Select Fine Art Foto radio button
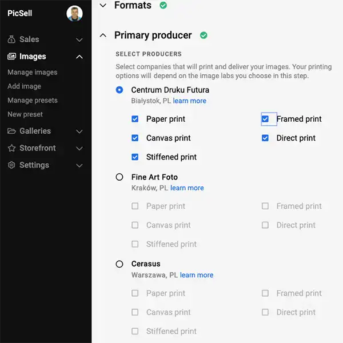343x343 pixels. pyautogui.click(x=119, y=177)
